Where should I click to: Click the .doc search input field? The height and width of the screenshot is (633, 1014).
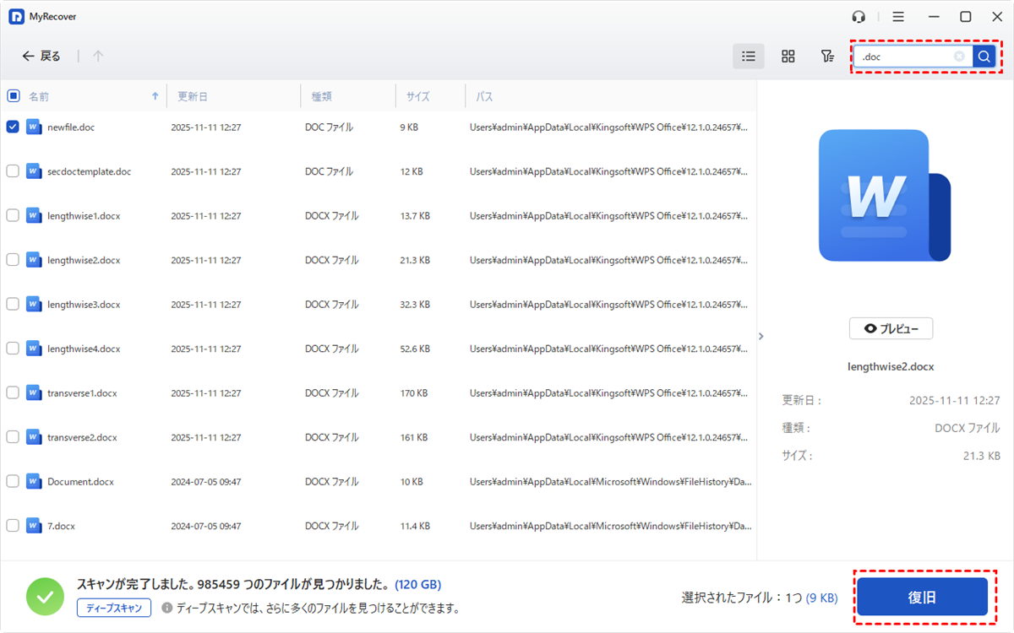904,57
